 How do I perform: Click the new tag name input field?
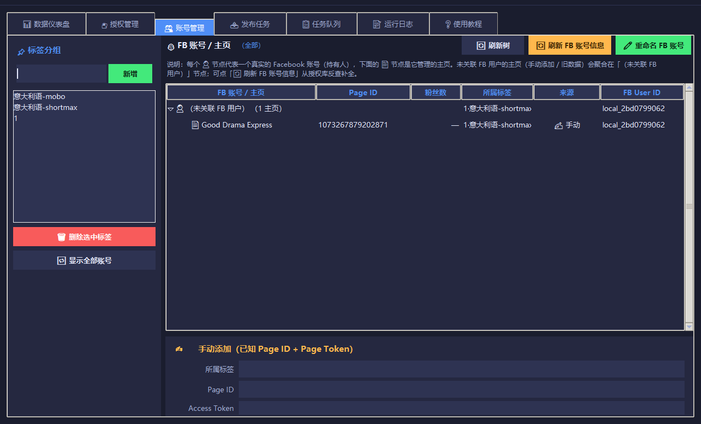(60, 73)
